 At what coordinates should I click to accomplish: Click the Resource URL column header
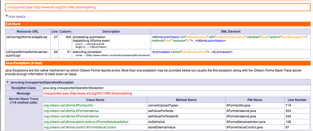(28, 32)
